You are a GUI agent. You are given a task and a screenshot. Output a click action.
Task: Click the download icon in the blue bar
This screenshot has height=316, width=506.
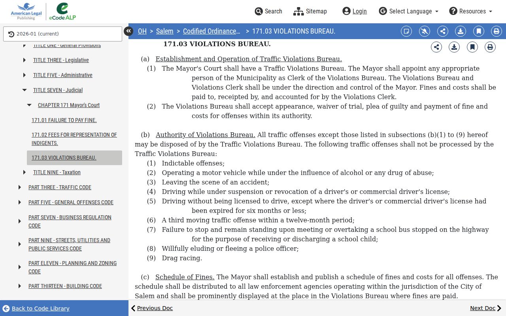coord(461,31)
